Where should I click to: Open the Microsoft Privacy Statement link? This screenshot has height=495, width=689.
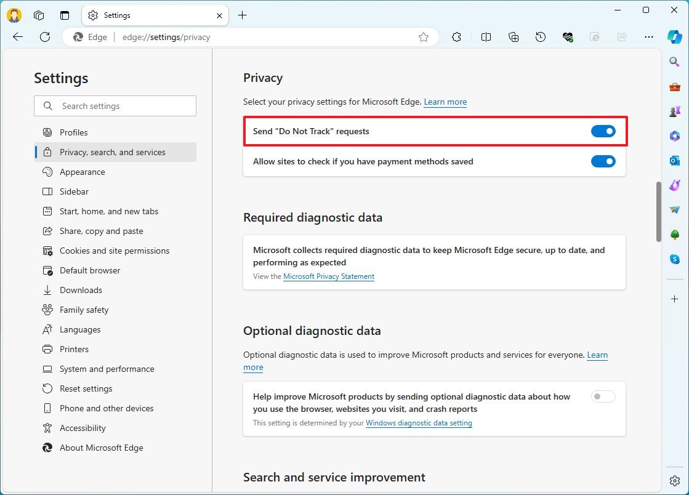tap(329, 276)
